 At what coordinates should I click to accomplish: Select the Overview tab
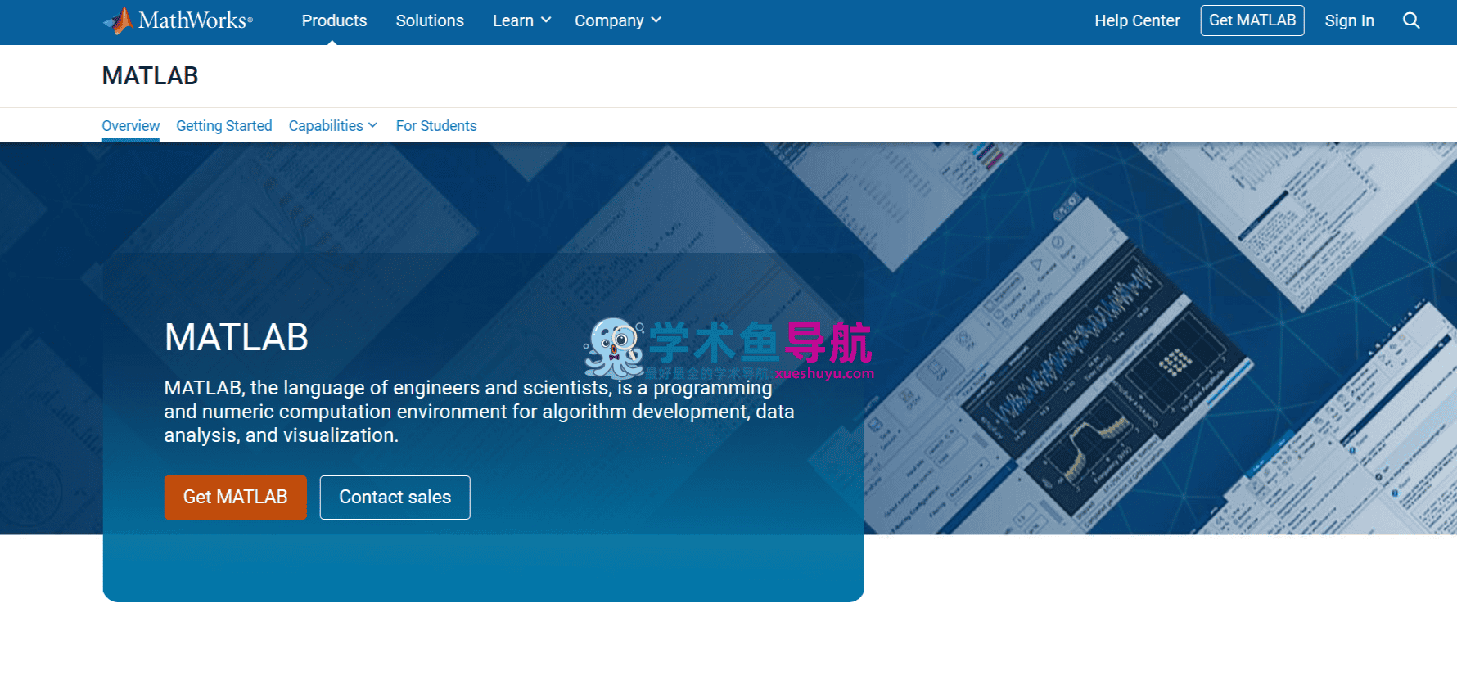click(x=131, y=126)
